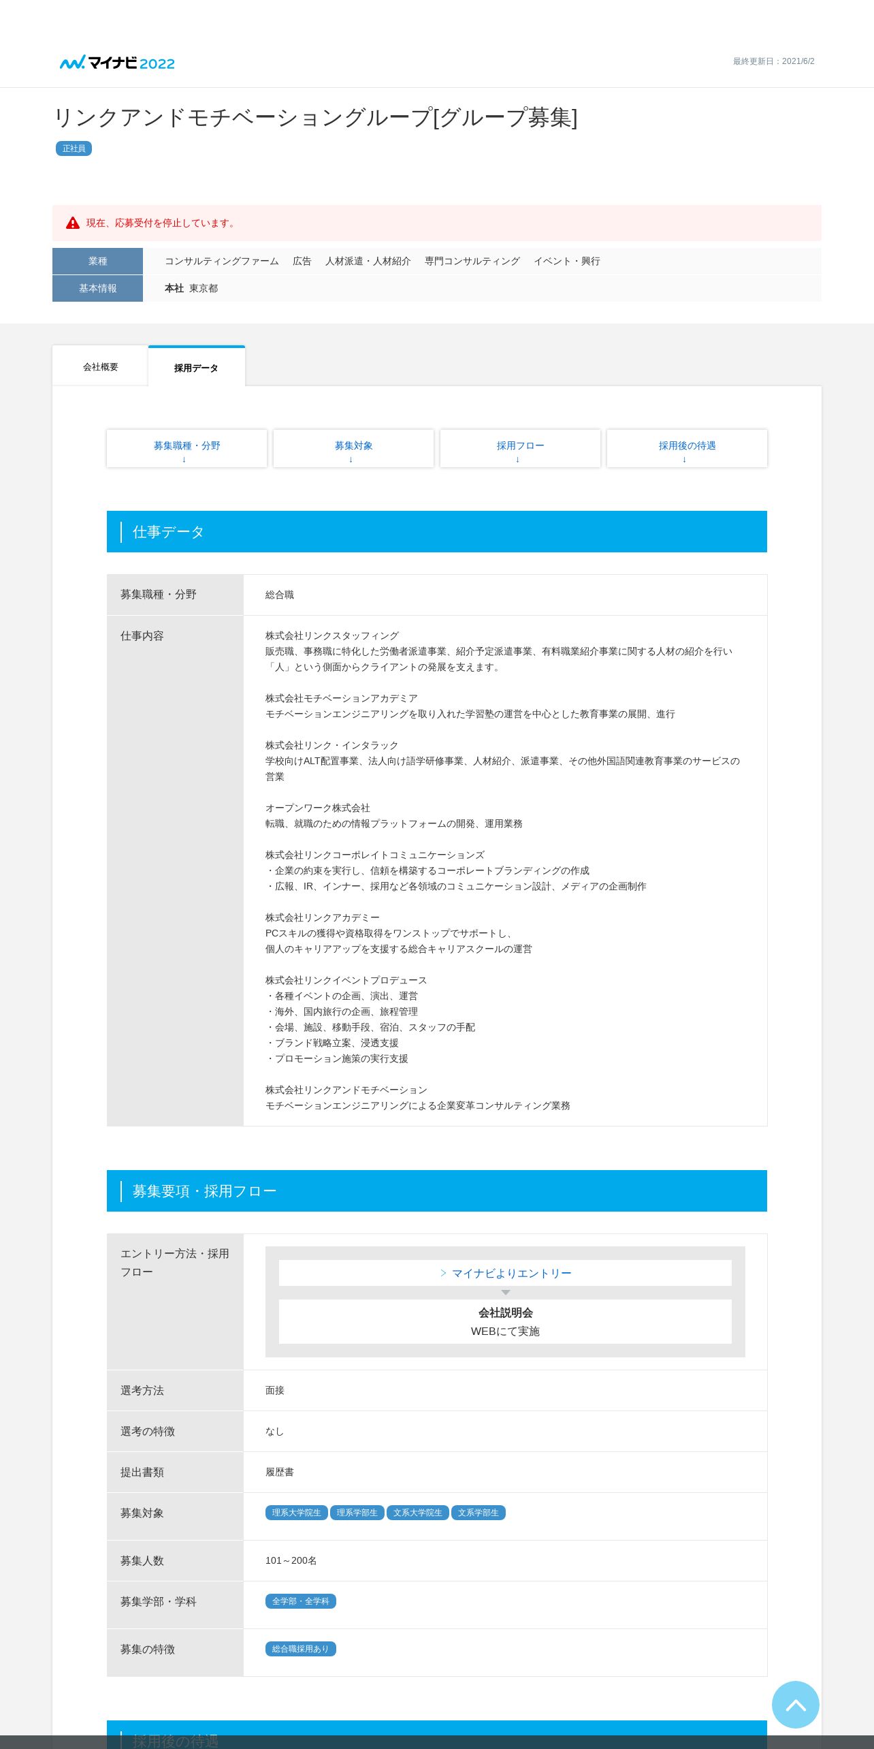Jump to 募集職種・分野 section
The width and height of the screenshot is (874, 1749).
click(187, 448)
